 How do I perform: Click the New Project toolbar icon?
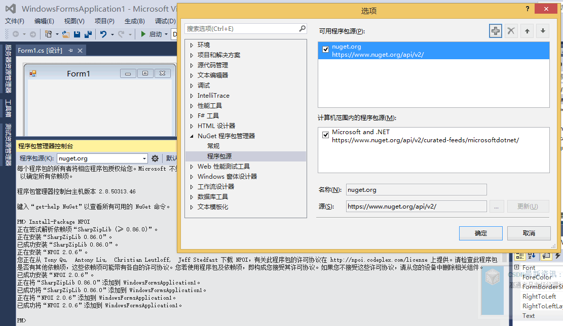pos(48,34)
